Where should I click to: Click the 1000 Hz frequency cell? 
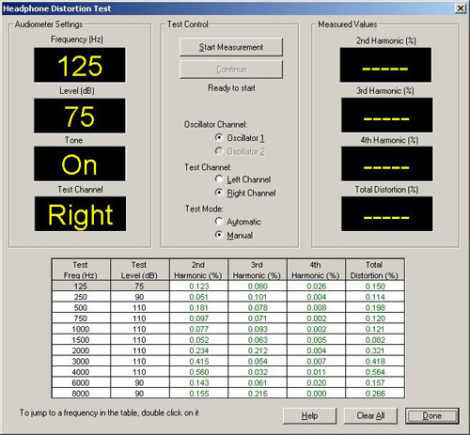click(x=81, y=329)
